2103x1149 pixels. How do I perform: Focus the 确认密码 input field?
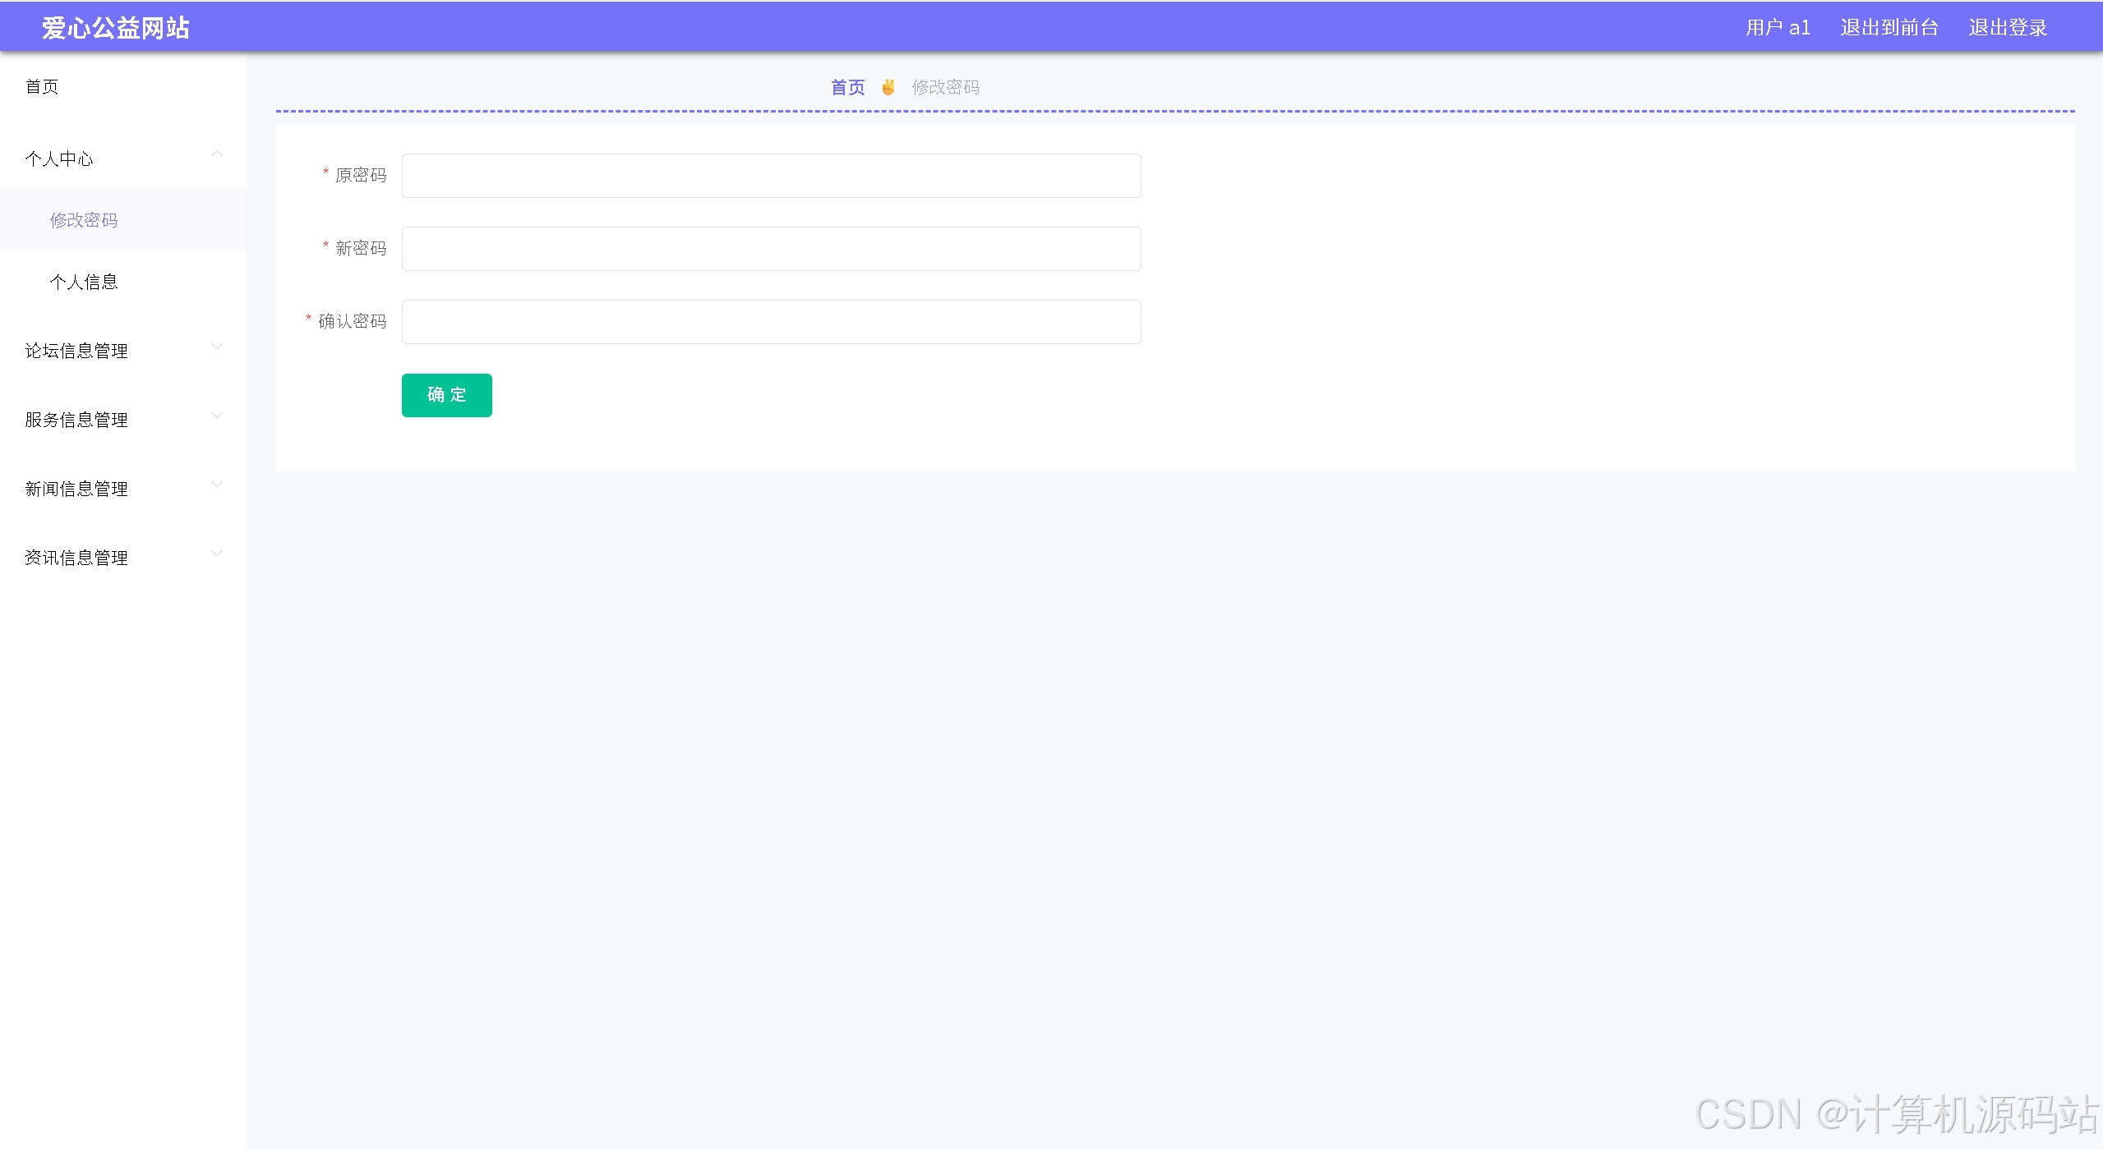click(x=771, y=322)
